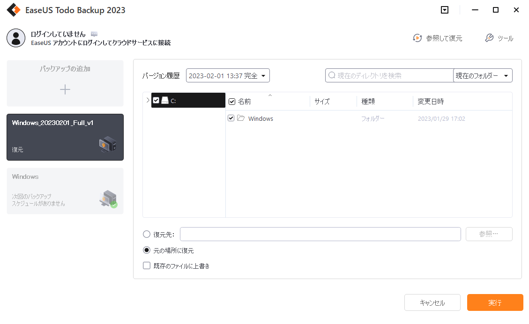Open 参照して復元 (Browse to Recover)
The height and width of the screenshot is (324, 529).
[437, 38]
